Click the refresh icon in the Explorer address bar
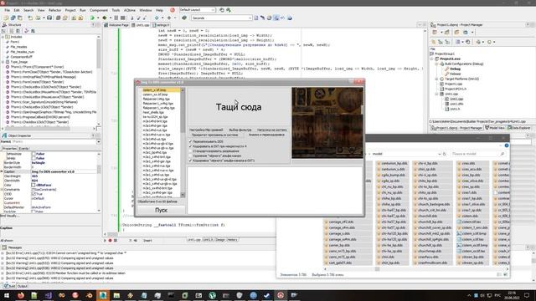 click(x=445, y=154)
